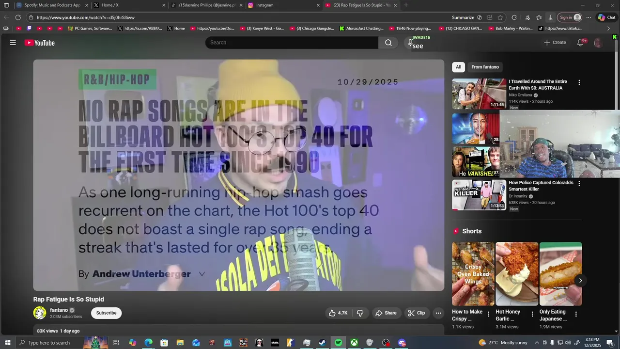Start voice search with the microphone icon
The height and width of the screenshot is (349, 620).
click(410, 43)
